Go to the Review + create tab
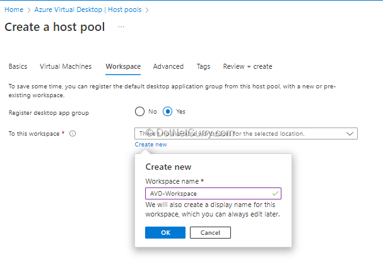383x267 pixels. coord(247,66)
